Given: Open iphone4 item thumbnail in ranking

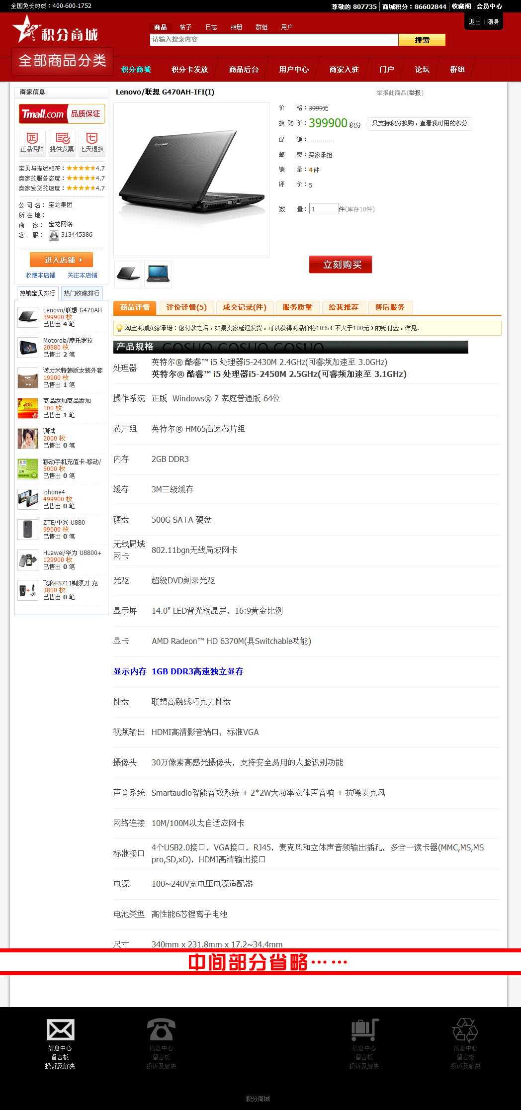Looking at the screenshot, I should pyautogui.click(x=28, y=499).
